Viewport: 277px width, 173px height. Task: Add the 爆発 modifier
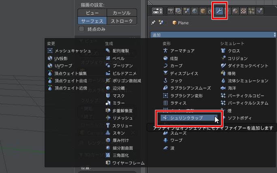pyautogui.click(x=228, y=73)
